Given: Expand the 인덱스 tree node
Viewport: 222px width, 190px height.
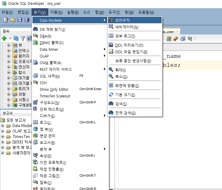Looking at the screenshot, I should pyautogui.click(x=8, y=51).
